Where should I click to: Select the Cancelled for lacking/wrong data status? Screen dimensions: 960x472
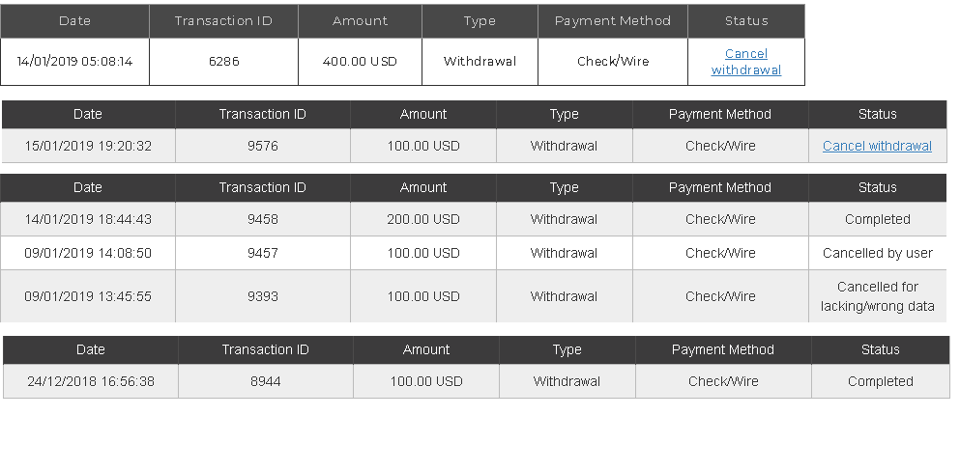[x=878, y=296]
